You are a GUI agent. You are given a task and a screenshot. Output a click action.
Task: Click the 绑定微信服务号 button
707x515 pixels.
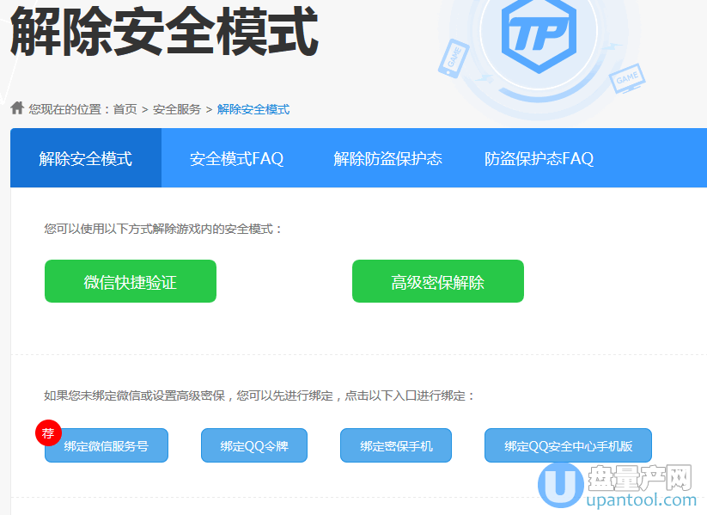pos(107,445)
